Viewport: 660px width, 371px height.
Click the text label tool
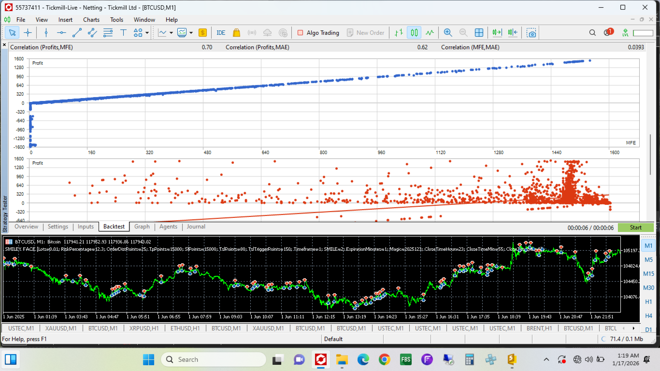[123, 33]
